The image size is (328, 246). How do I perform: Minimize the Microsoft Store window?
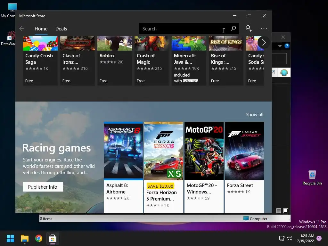click(x=235, y=16)
